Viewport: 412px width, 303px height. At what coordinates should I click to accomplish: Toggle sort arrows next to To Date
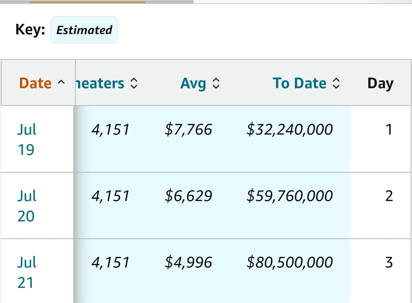336,83
